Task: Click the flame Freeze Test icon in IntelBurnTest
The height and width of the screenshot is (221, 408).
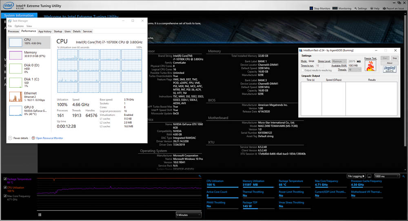Action: pos(370,66)
